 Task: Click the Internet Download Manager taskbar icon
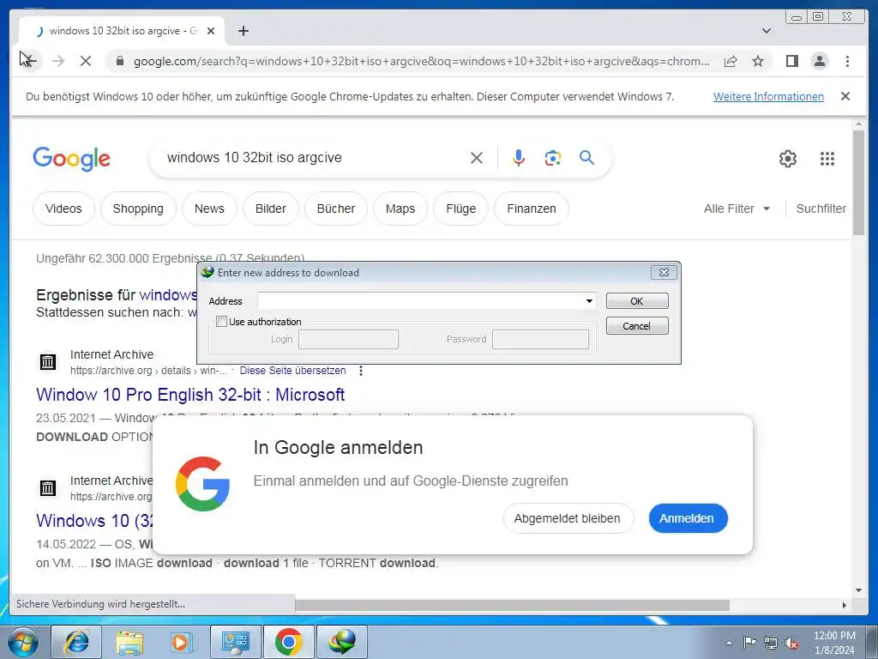[x=342, y=642]
